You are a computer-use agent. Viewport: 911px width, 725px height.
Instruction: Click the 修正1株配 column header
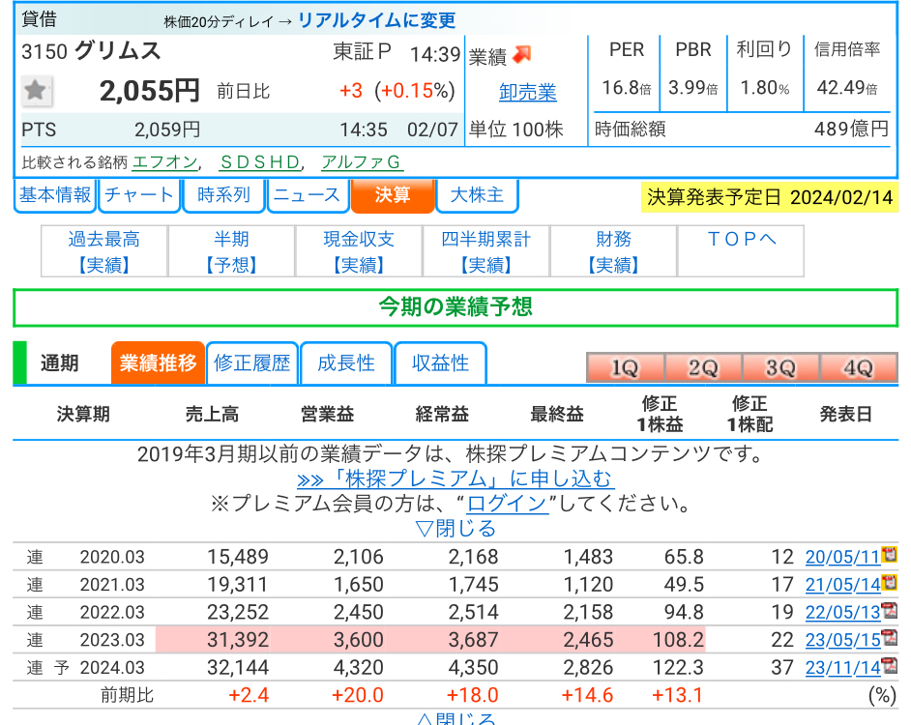[x=749, y=414]
